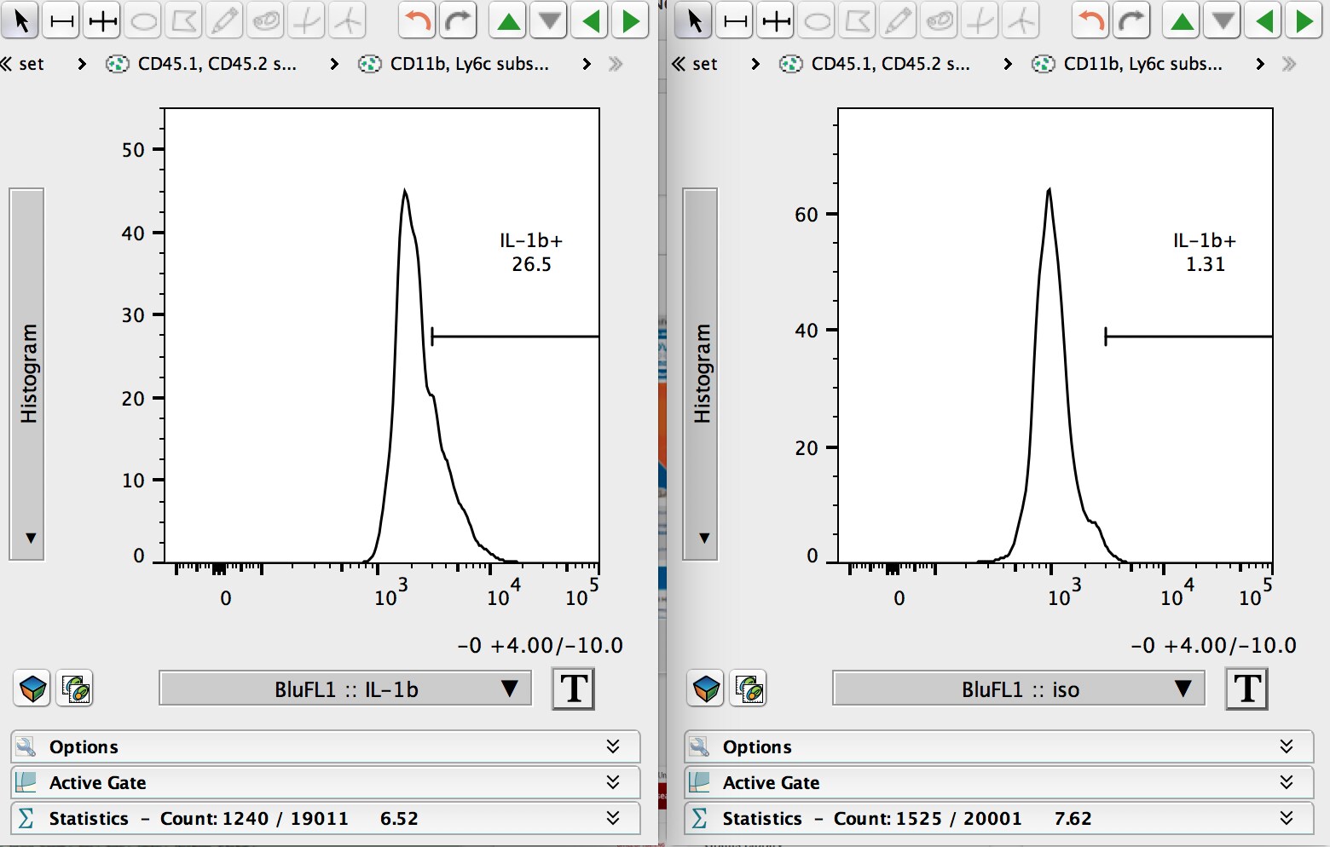Viewport: 1330px width, 847px height.
Task: Go up to parent population in right window
Action: (1182, 20)
